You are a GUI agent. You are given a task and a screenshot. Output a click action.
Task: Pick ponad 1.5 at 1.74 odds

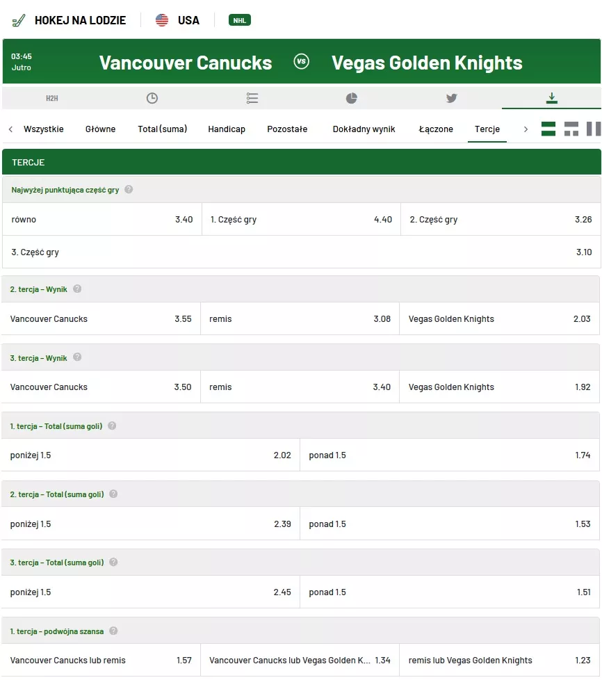449,455
